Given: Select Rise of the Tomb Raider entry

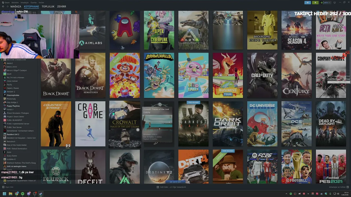Looking at the screenshot, I should [17, 145].
